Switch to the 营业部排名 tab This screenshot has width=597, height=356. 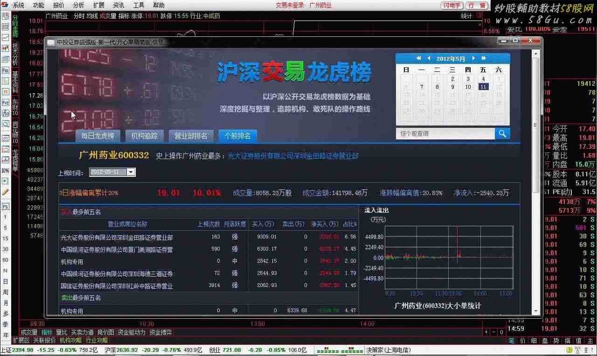pos(191,136)
